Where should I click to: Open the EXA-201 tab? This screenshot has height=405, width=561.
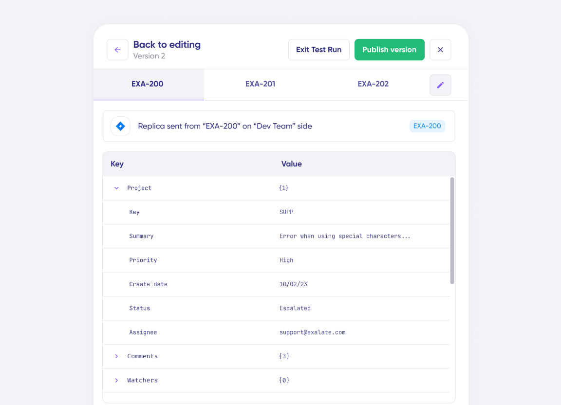point(260,84)
